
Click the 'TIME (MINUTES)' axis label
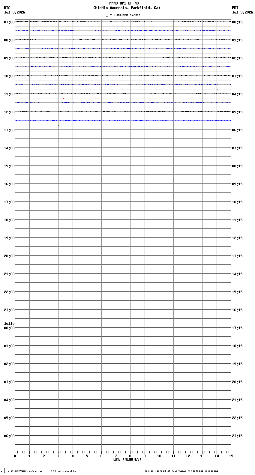tap(127, 459)
